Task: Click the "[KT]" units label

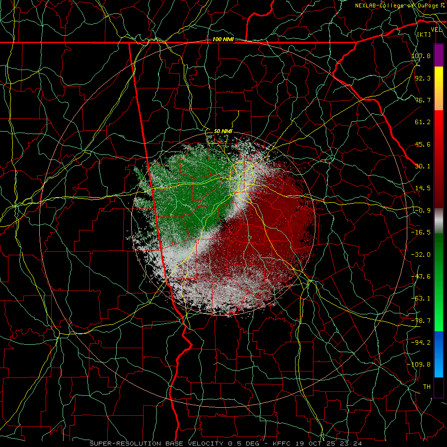Action: [424, 34]
